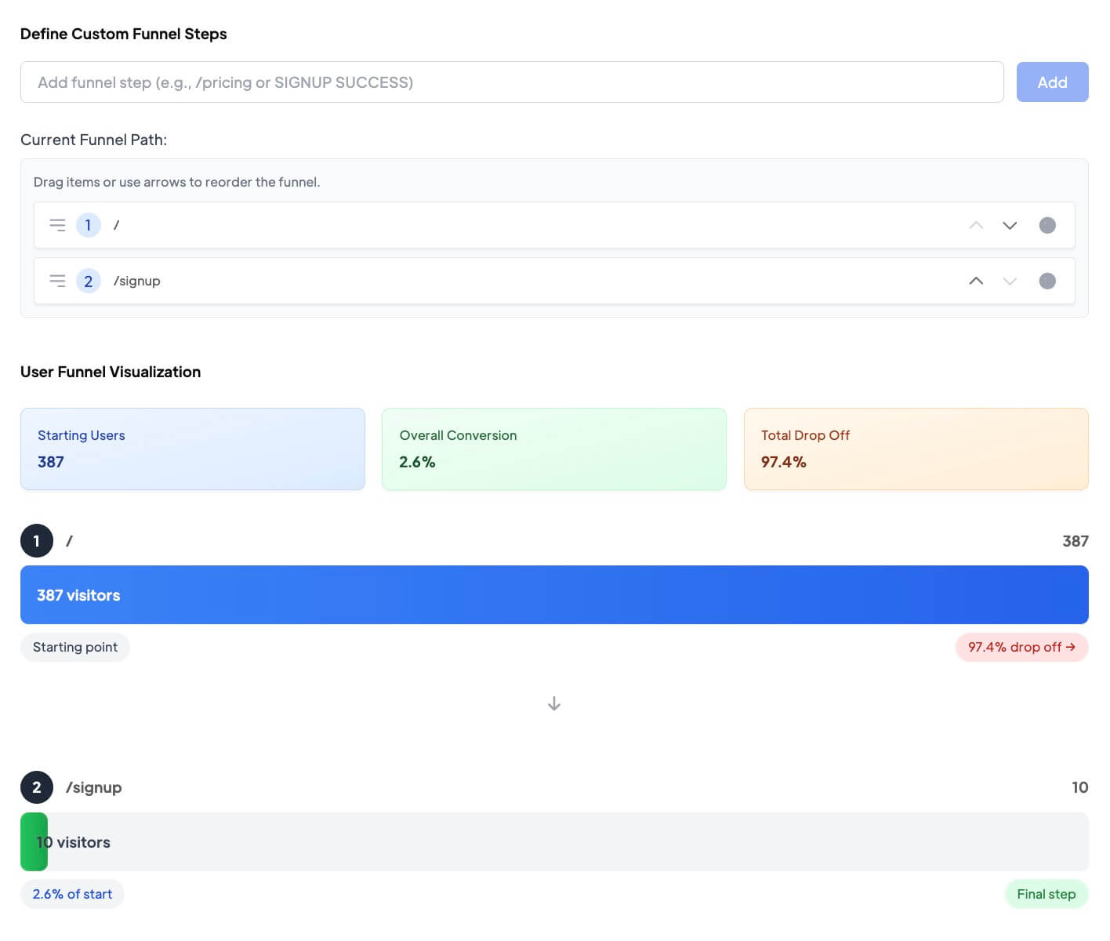Click the dark circle 2 in visualization
The image size is (1110, 941).
pos(37,787)
